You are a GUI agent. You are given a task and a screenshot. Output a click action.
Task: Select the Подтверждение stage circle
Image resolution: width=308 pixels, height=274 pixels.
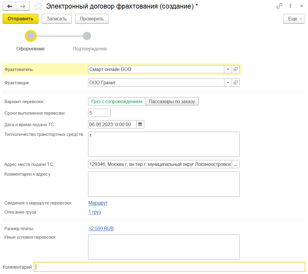[x=87, y=36]
